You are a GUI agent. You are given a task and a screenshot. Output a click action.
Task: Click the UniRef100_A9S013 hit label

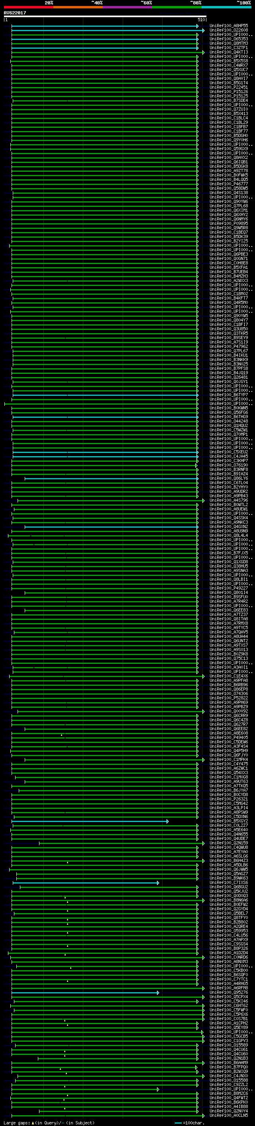click(229, 649)
